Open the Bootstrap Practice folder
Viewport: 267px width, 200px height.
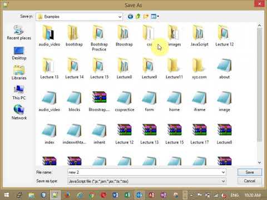(x=99, y=38)
